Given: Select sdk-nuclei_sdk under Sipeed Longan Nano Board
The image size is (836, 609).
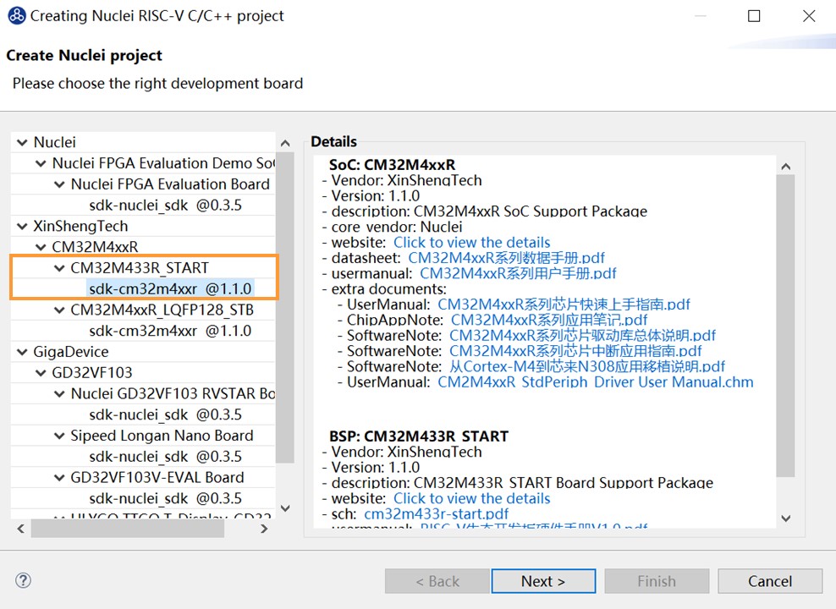Looking at the screenshot, I should (165, 457).
